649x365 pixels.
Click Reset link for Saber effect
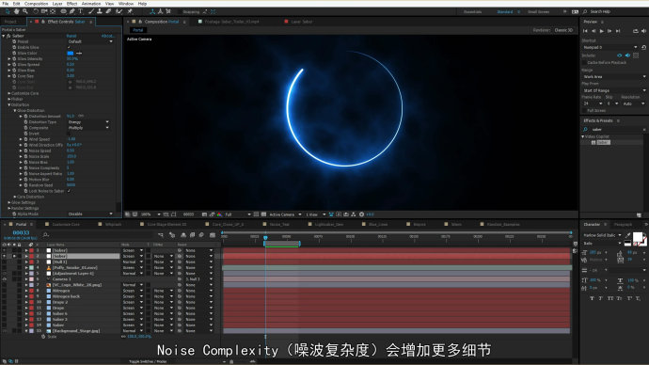click(x=71, y=36)
